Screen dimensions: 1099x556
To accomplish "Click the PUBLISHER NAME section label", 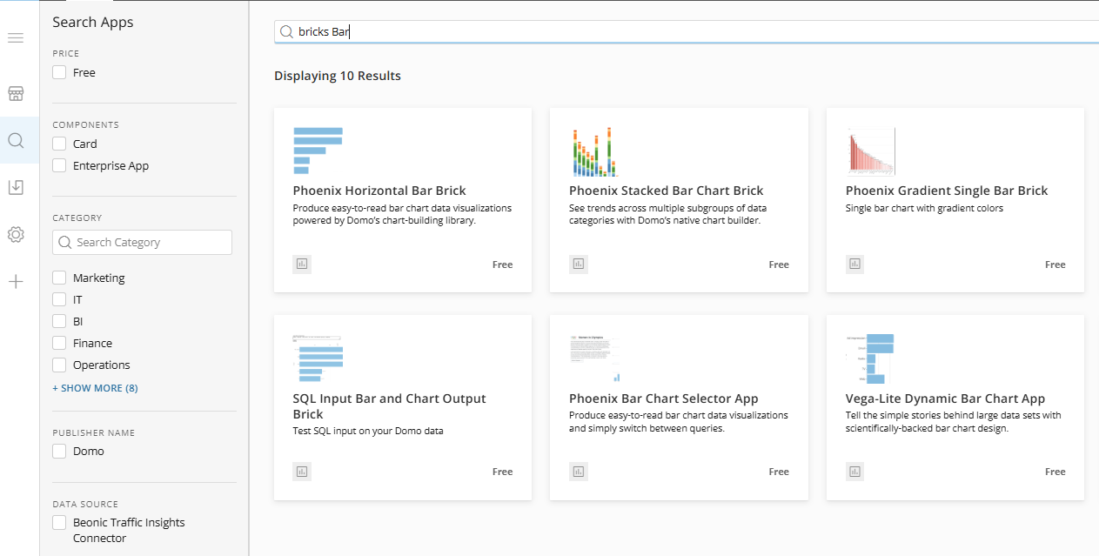I will [93, 432].
